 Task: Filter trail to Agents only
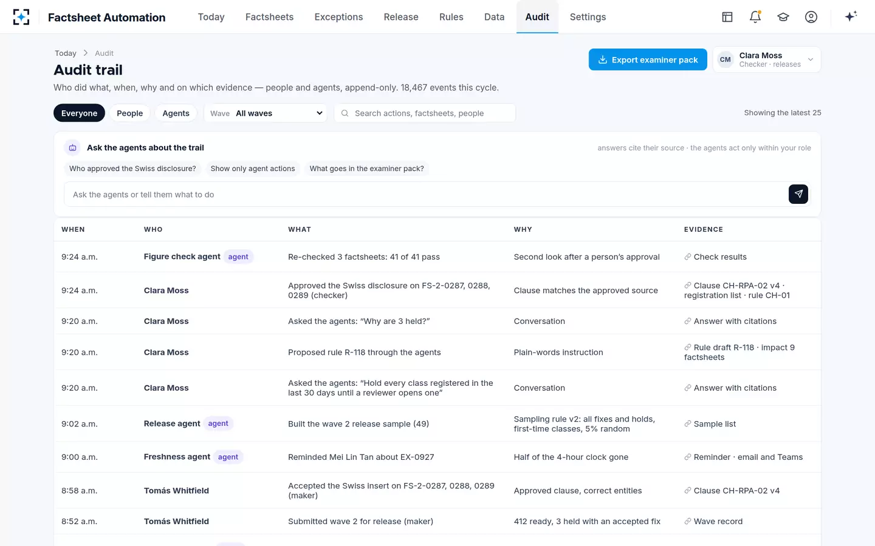pyautogui.click(x=176, y=113)
